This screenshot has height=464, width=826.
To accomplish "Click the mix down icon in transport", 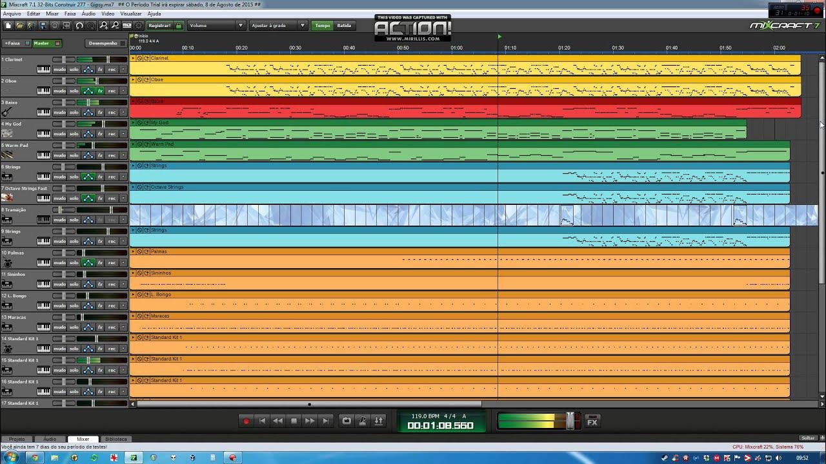I will tap(379, 421).
